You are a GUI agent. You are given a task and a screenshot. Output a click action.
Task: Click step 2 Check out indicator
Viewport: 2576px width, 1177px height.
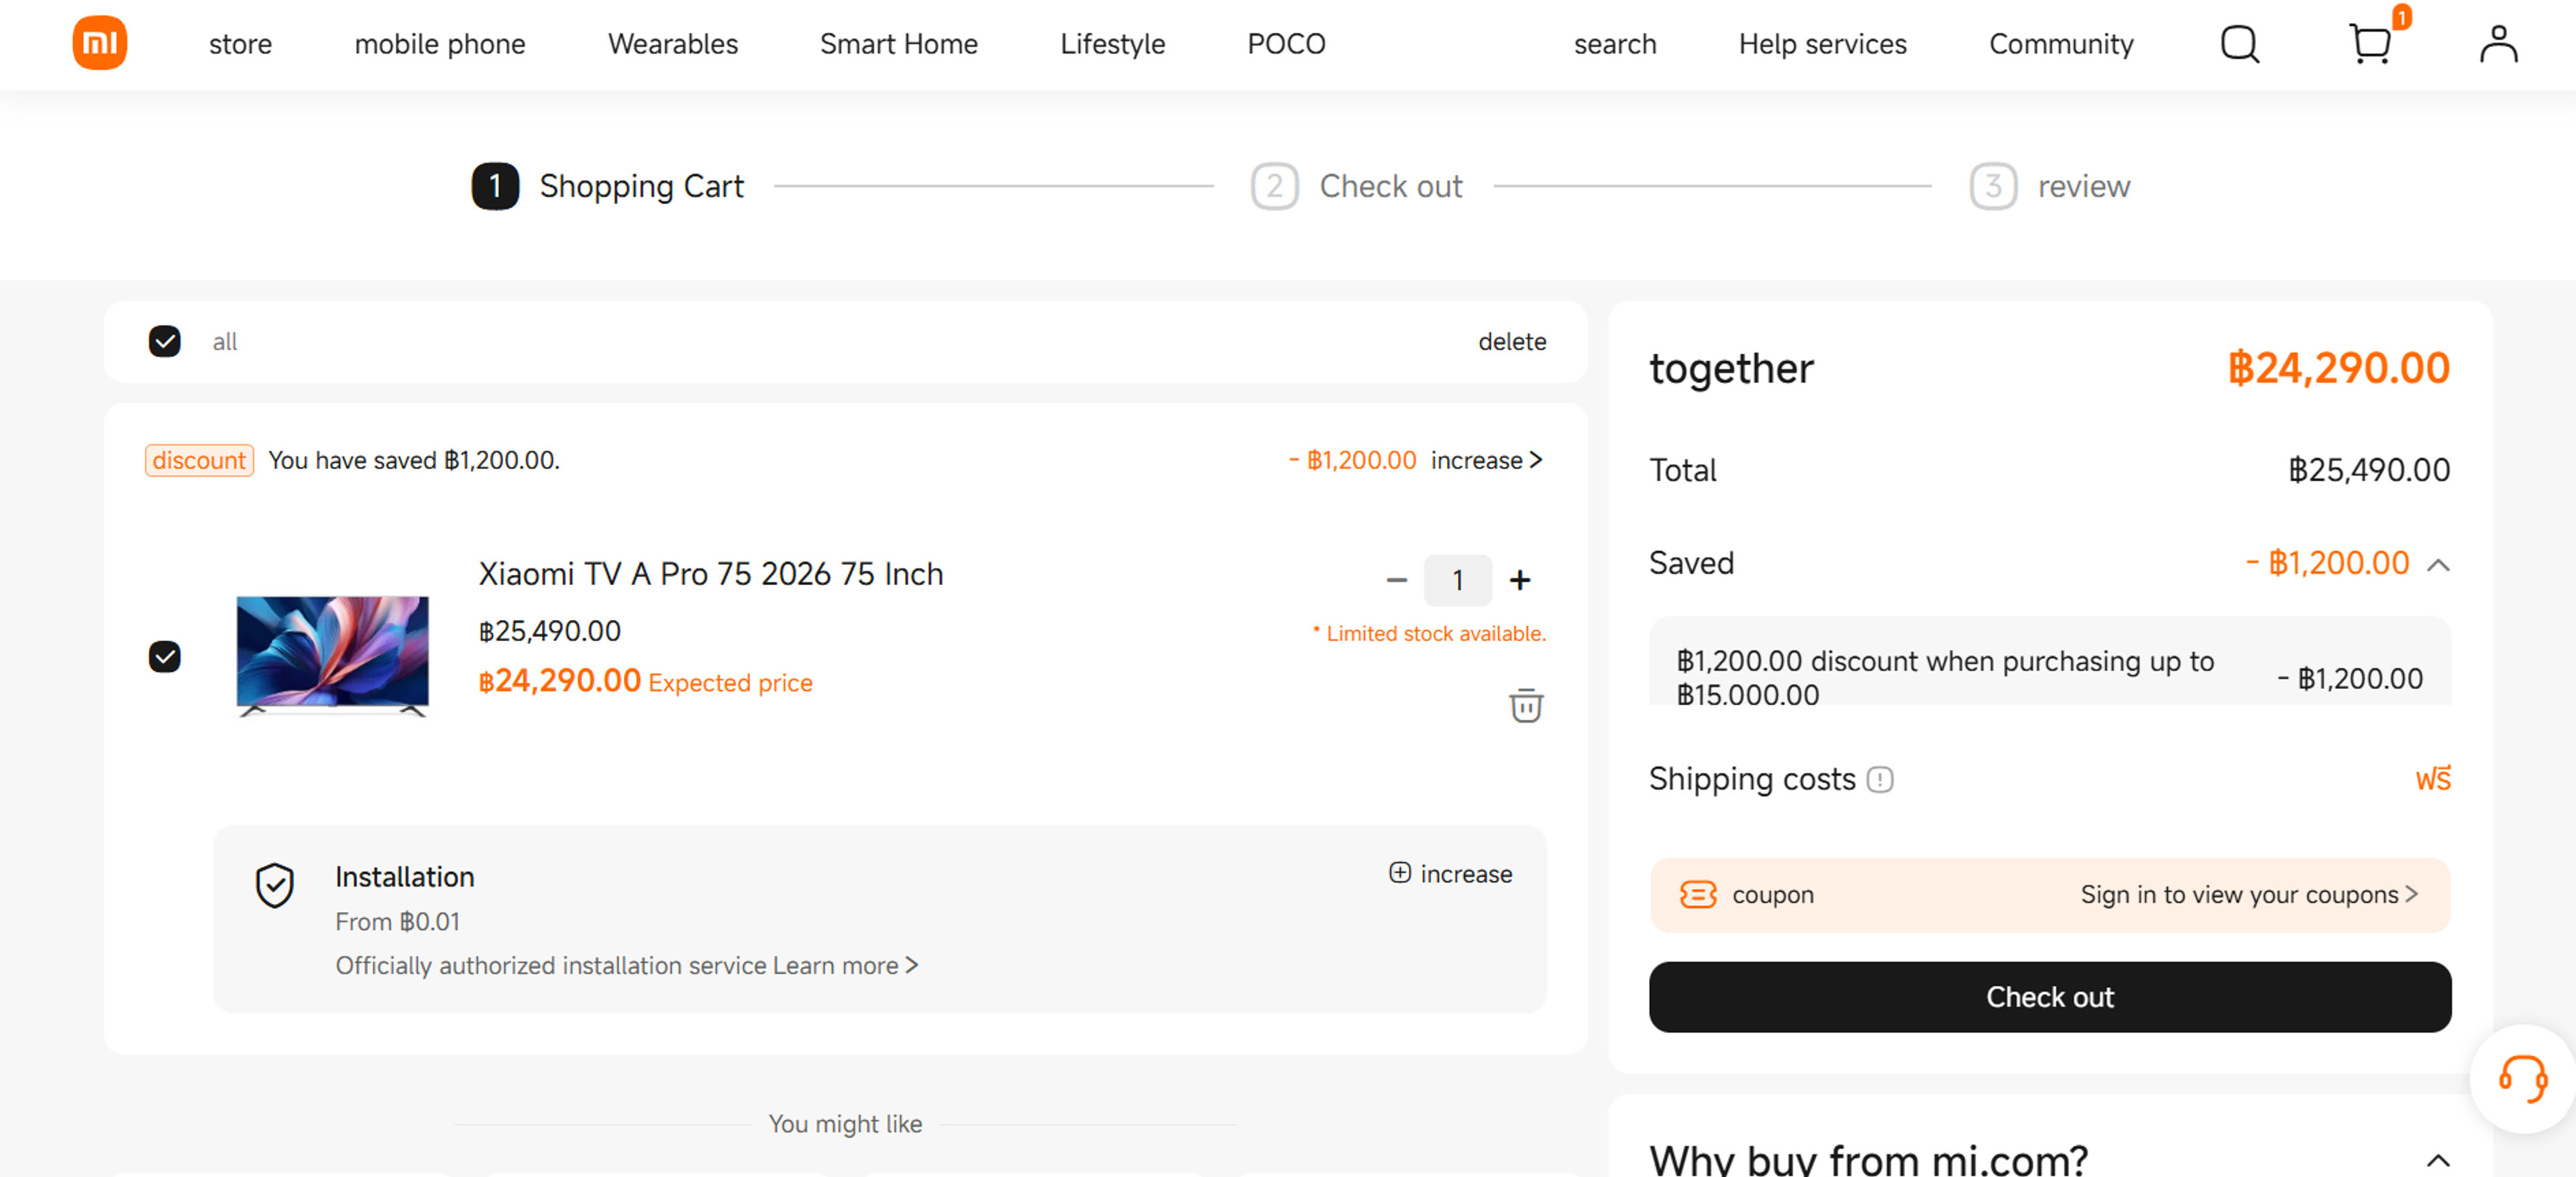click(1357, 186)
